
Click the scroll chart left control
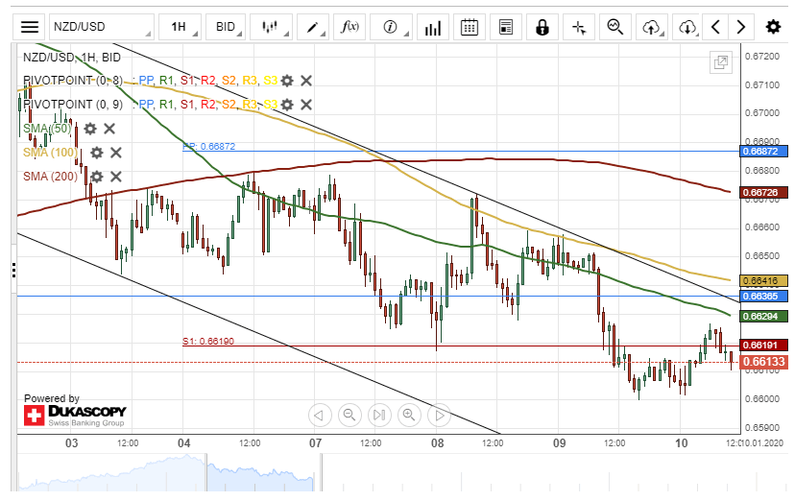[x=320, y=416]
